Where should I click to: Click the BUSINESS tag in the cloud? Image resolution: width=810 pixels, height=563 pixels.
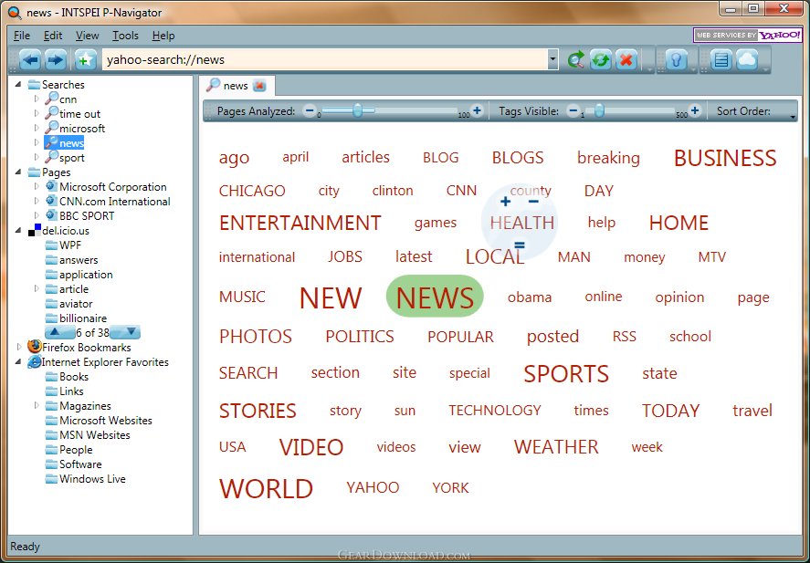[725, 159]
